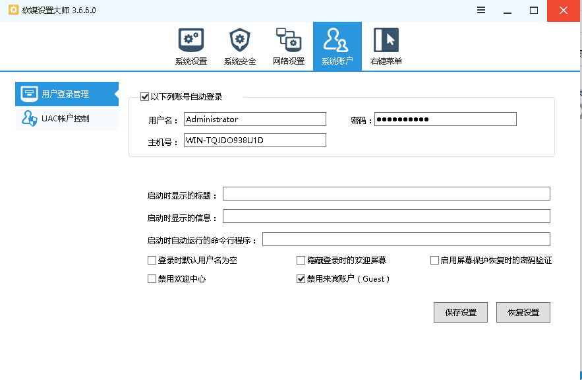Image resolution: width=582 pixels, height=380 pixels.
Task: Click the 系统账户 users icon
Action: point(337,40)
